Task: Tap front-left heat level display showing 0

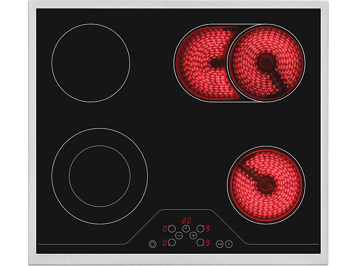Action: [x=164, y=243]
